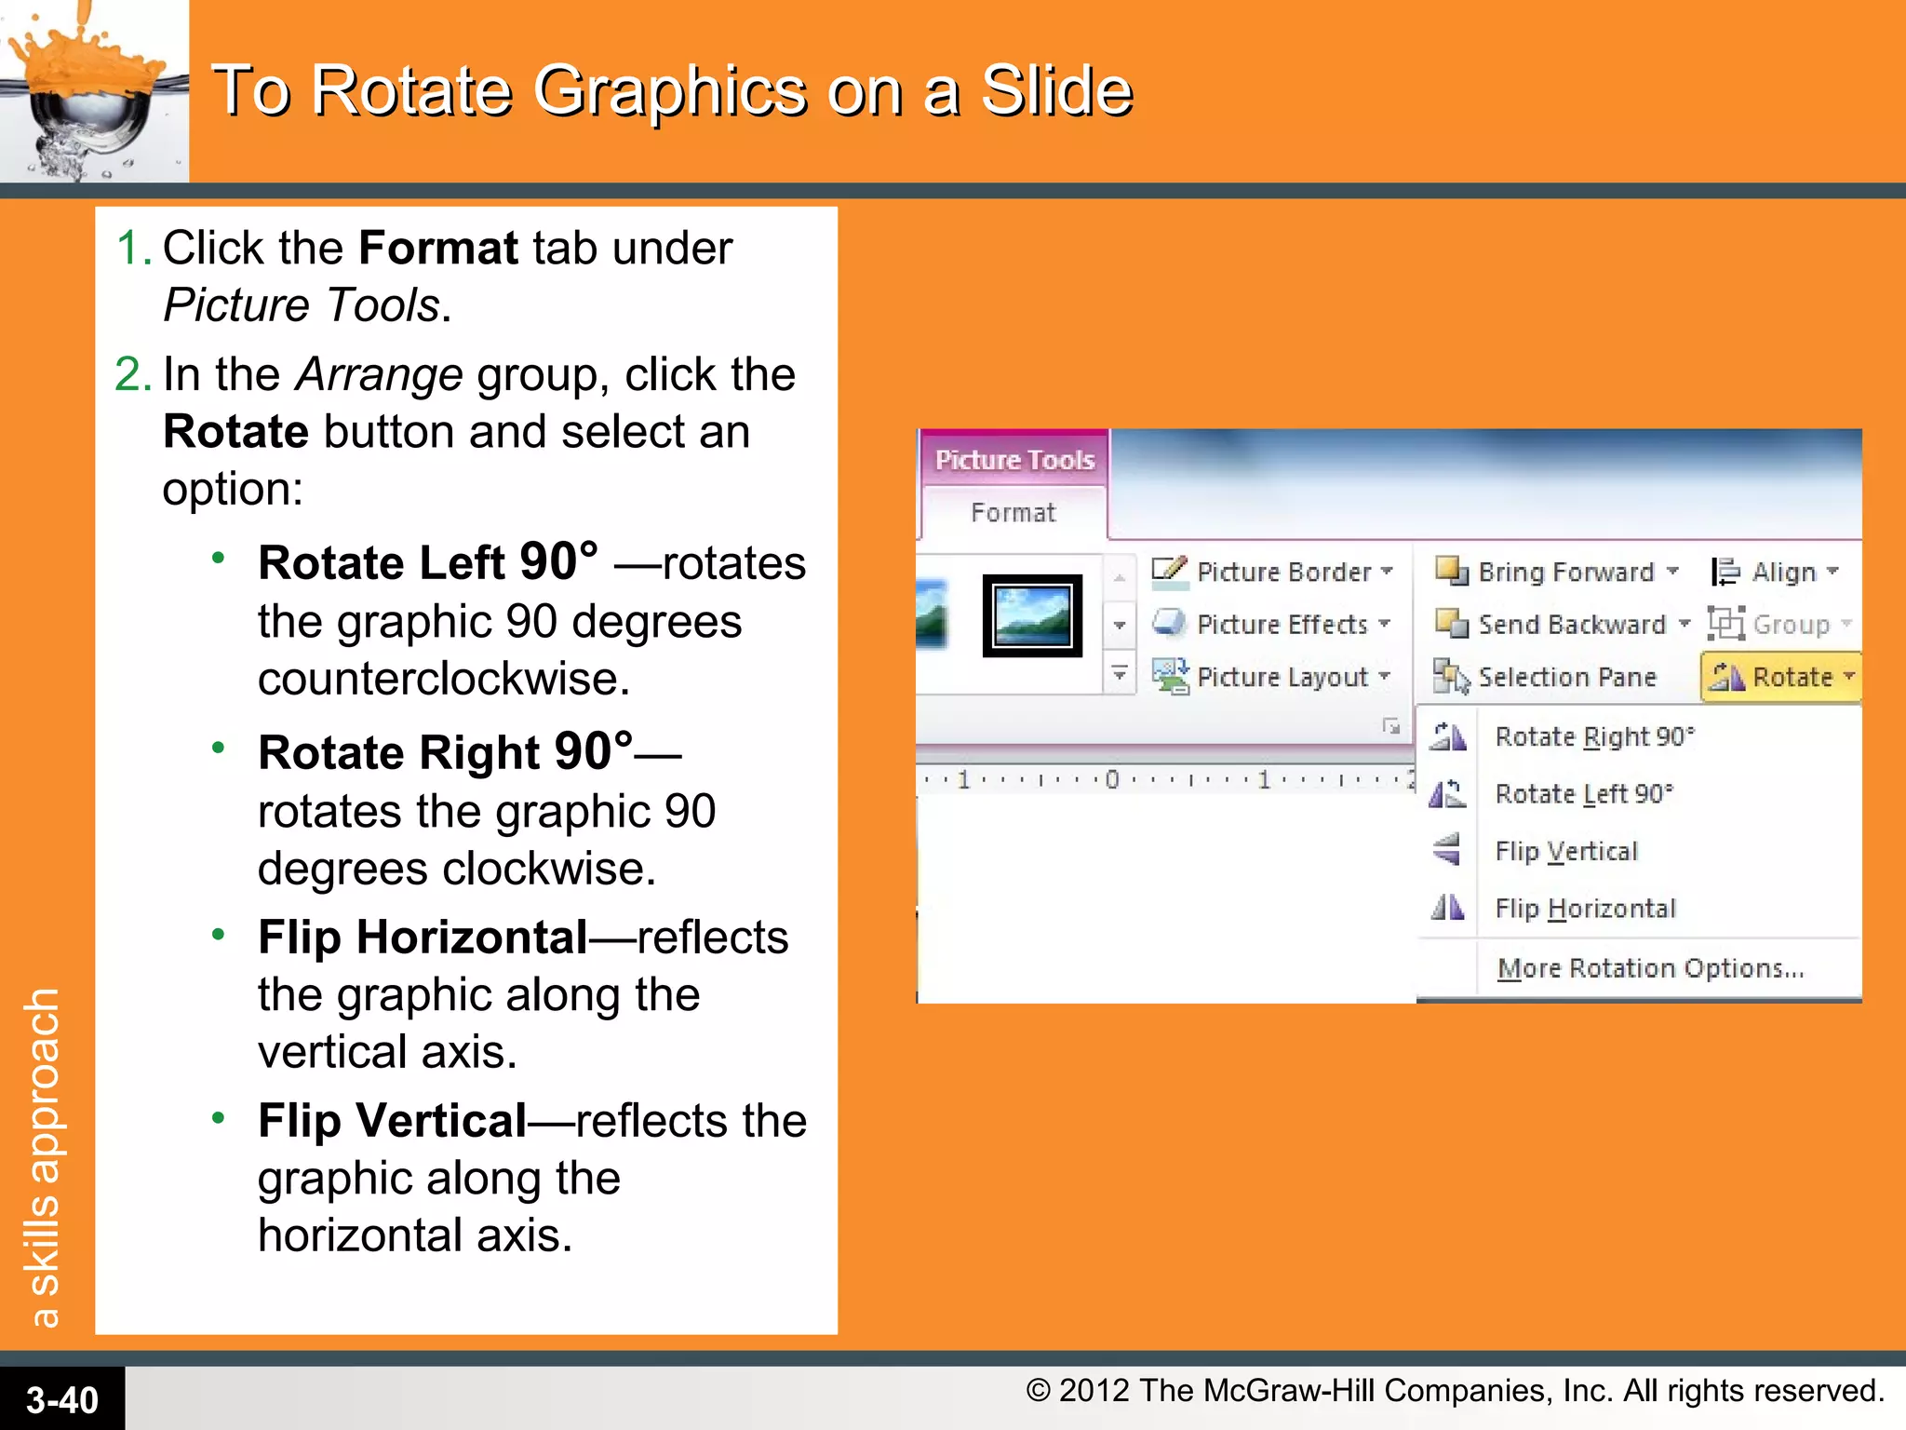Select the black double frame picture style
The height and width of the screenshot is (1430, 1906).
click(x=1031, y=616)
